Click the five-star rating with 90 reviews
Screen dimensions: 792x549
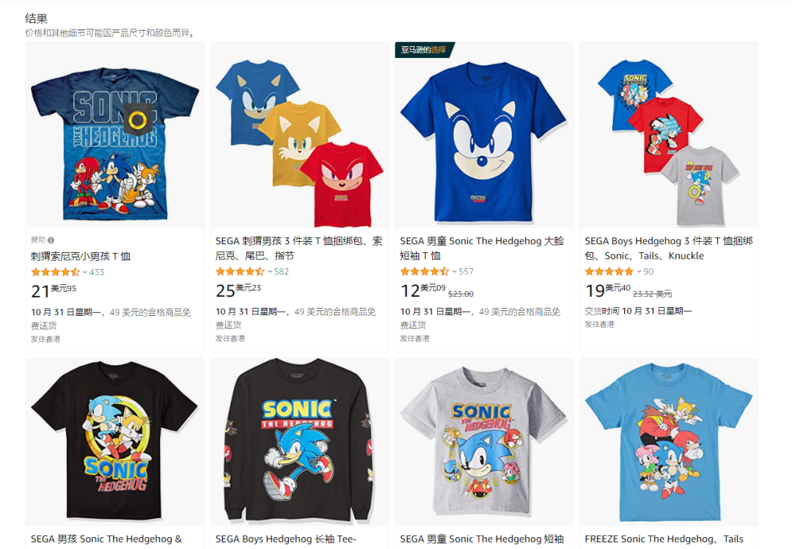[609, 272]
